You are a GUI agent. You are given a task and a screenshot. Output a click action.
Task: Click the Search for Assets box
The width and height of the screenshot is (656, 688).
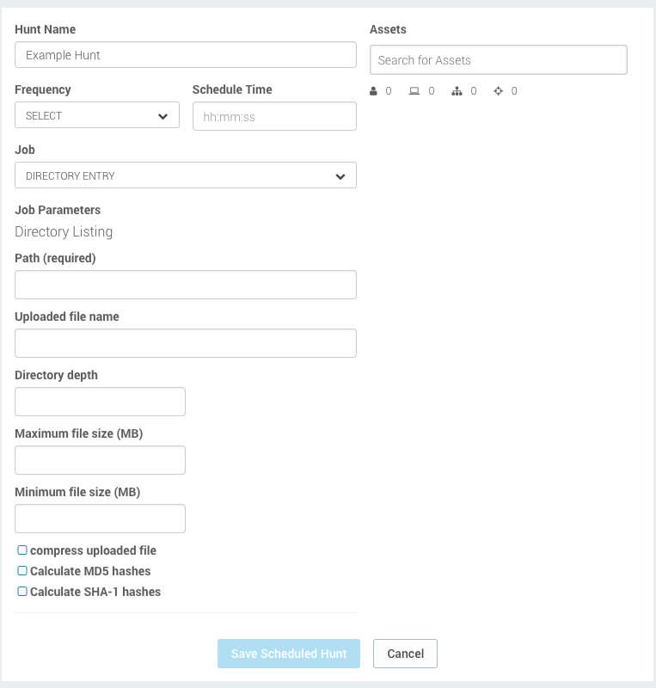(499, 59)
